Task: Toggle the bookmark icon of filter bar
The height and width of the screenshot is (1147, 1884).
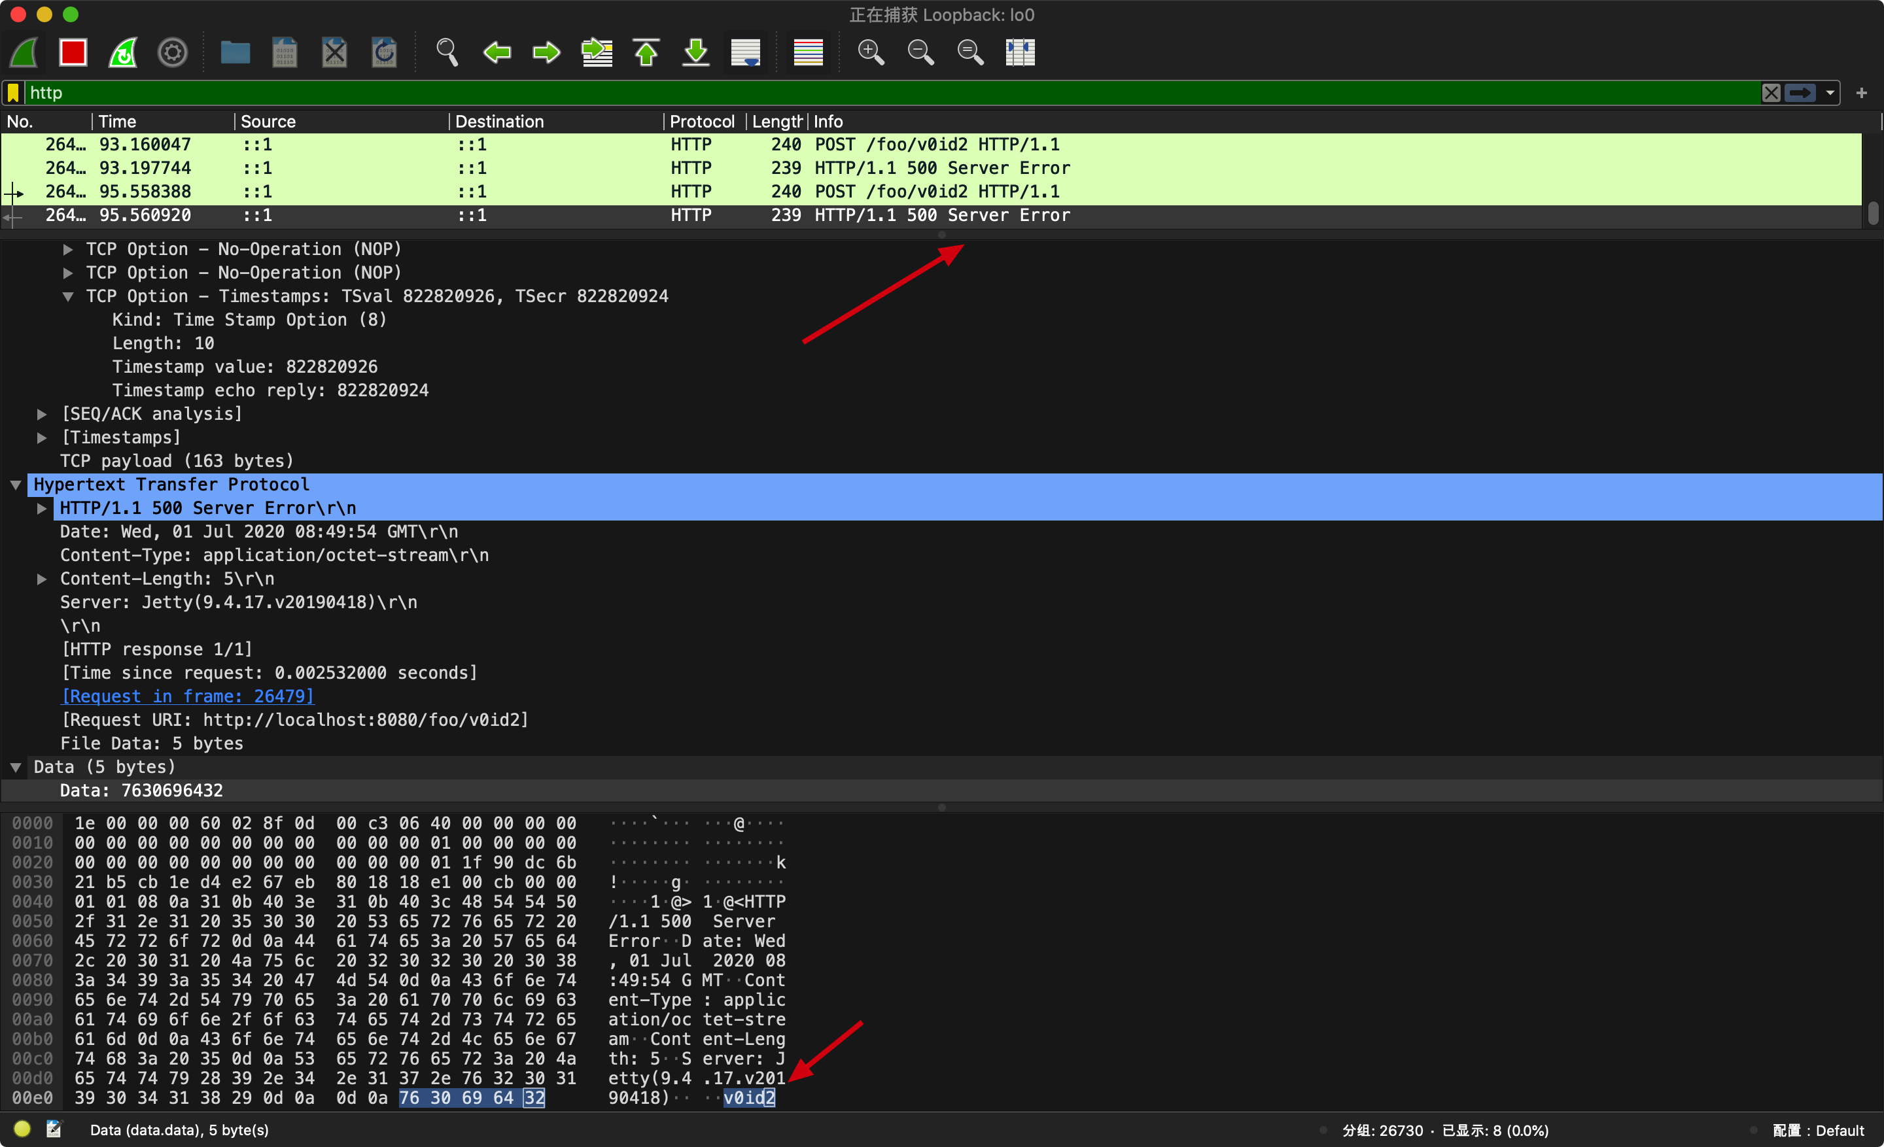Action: (14, 94)
